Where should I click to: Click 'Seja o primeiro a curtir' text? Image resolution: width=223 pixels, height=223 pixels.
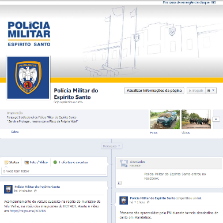[x=69, y=102]
